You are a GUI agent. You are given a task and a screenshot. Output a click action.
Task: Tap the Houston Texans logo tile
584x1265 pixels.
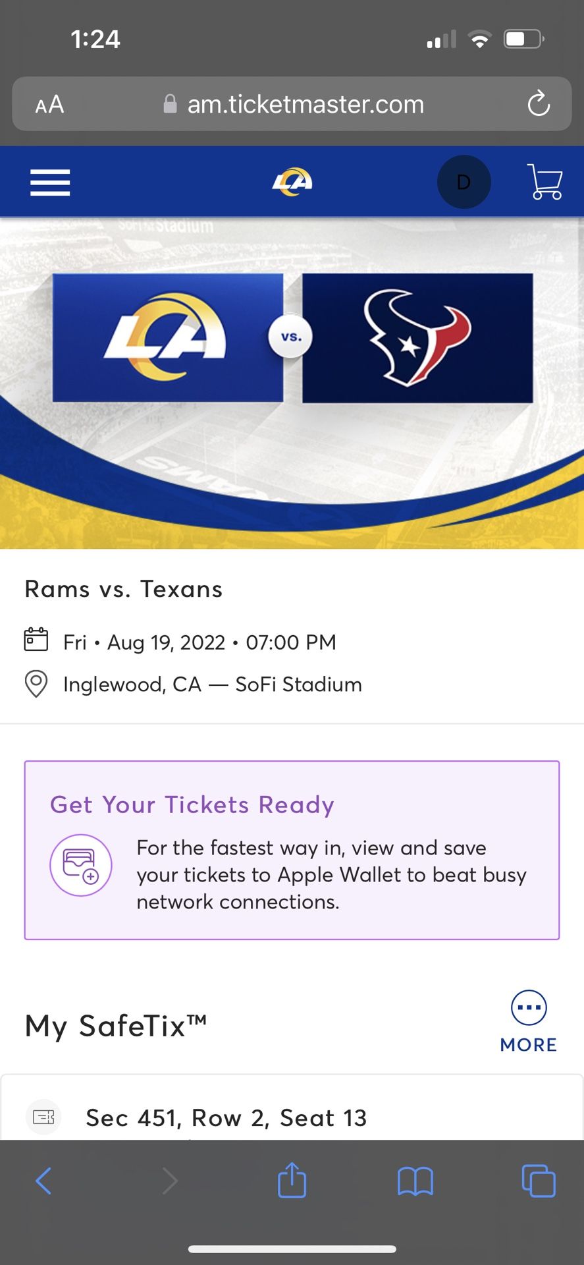click(x=417, y=337)
